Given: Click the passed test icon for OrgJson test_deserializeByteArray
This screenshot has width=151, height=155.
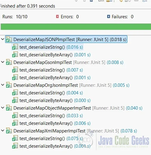Looking at the screenshot, I should (x=15, y=100).
